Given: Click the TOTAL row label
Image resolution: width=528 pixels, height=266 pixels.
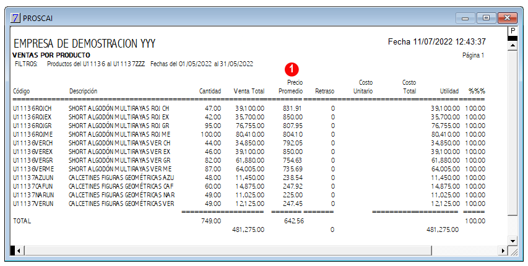Looking at the screenshot, I should 22,221.
